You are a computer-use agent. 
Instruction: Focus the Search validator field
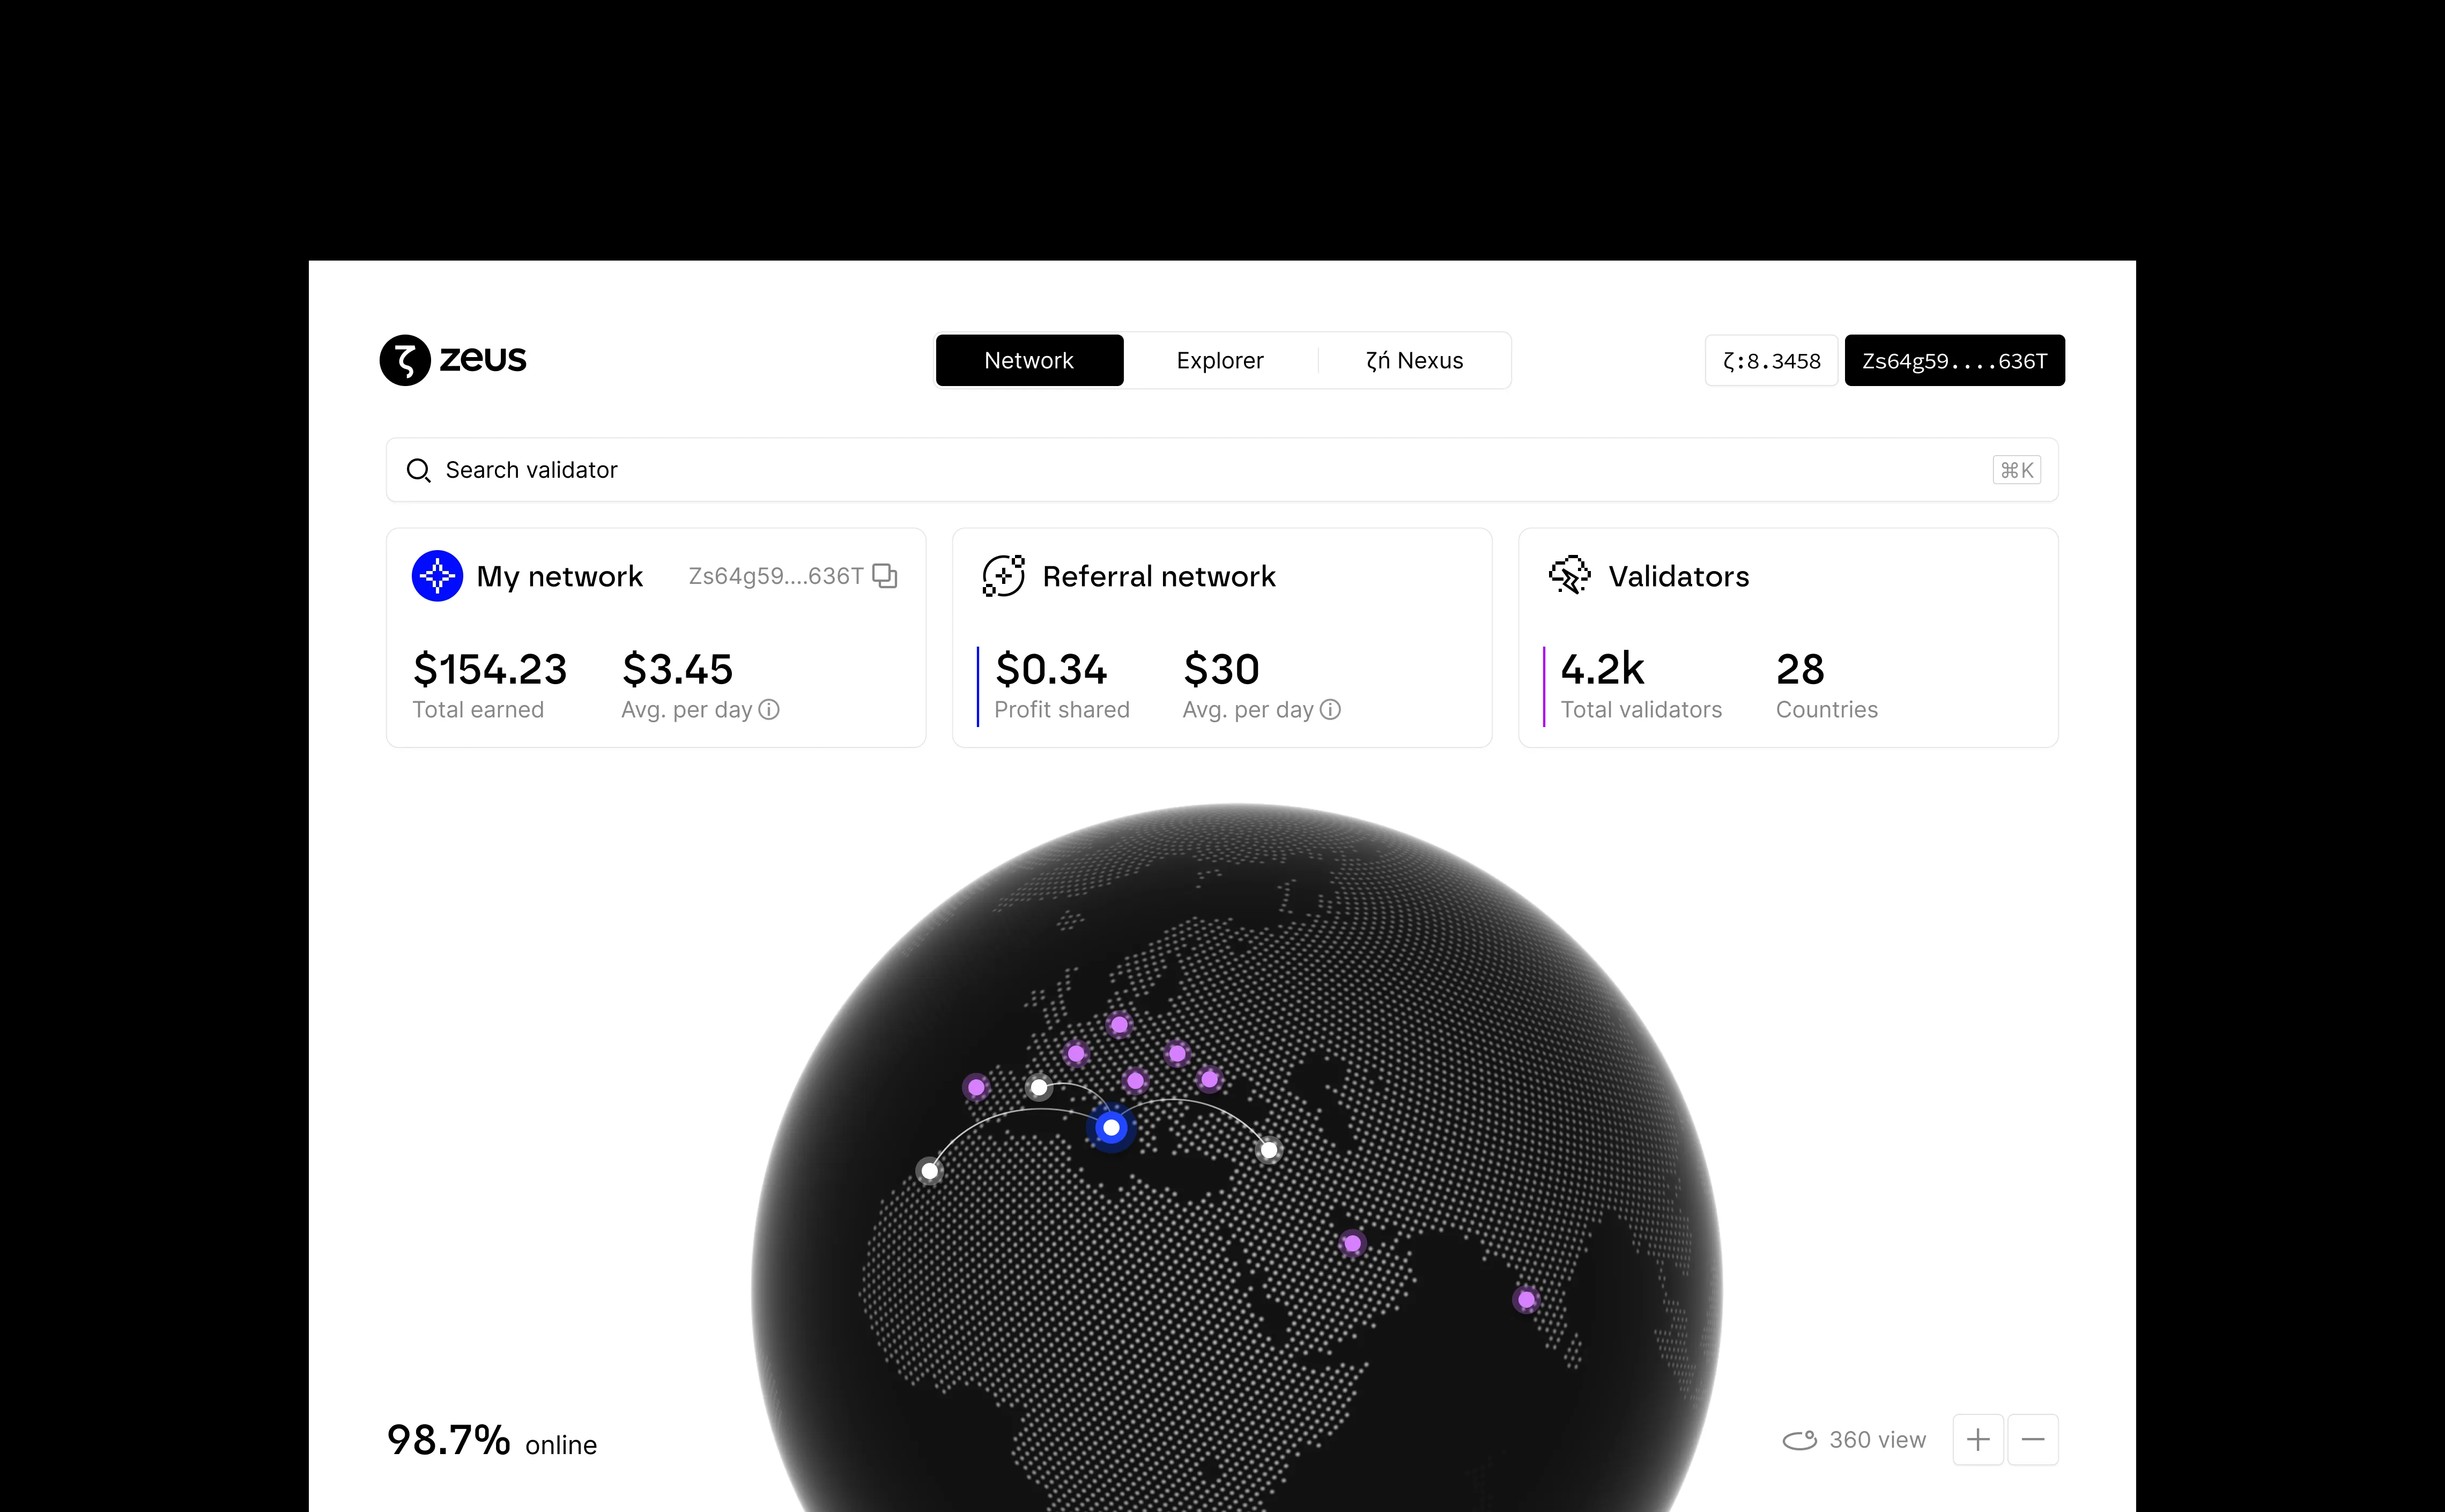tap(1100, 470)
